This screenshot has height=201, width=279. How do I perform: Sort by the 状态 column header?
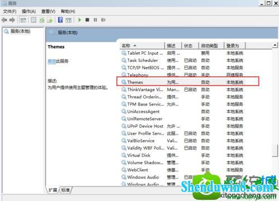(190, 46)
